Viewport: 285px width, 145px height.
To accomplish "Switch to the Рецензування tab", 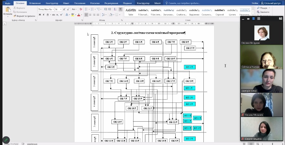I will pyautogui.click(x=111, y=3).
